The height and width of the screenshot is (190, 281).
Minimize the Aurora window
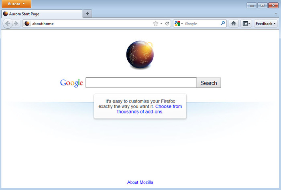point(252,5)
